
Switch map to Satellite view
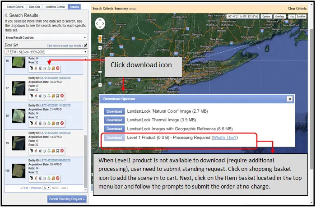301,17
